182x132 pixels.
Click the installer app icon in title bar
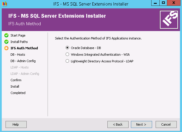pyautogui.click(x=4, y=3)
